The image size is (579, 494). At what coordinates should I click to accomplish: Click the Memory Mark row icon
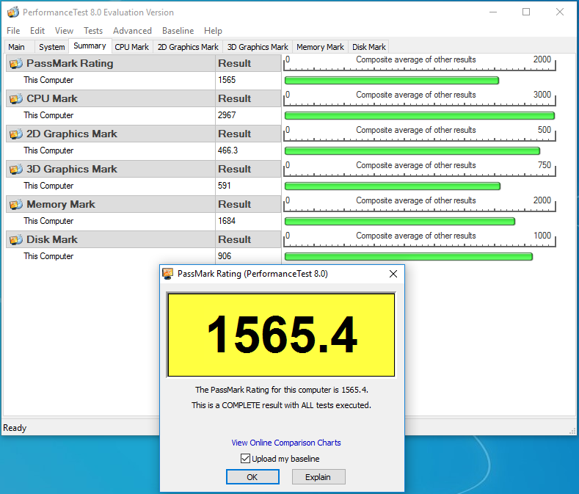point(16,204)
